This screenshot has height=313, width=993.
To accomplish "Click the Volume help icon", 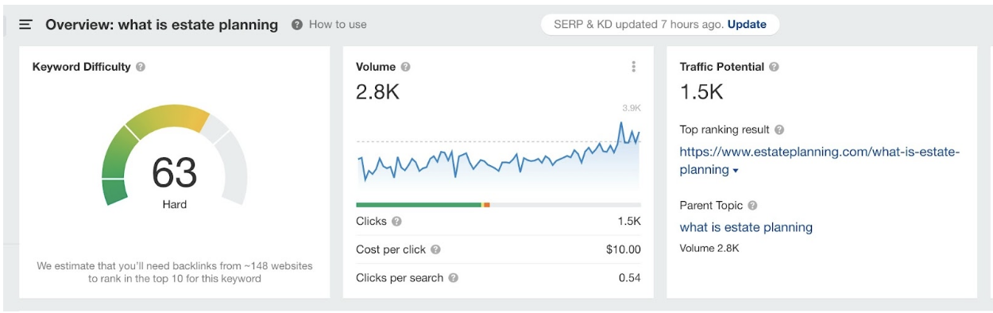I will 406,68.
